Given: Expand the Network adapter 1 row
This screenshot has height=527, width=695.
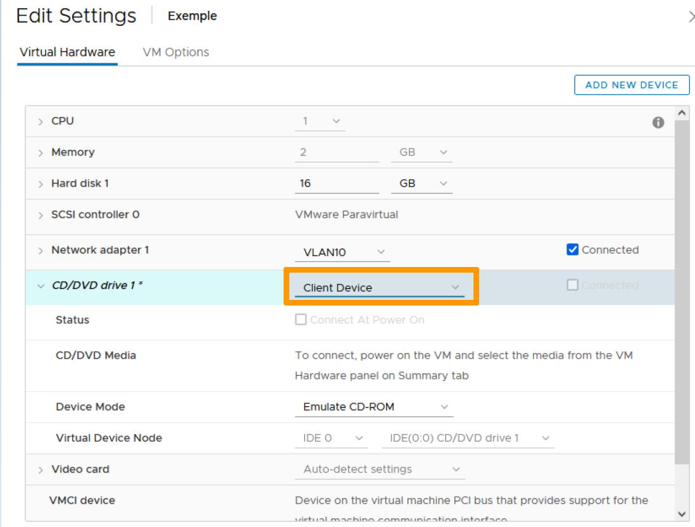Looking at the screenshot, I should coord(41,251).
